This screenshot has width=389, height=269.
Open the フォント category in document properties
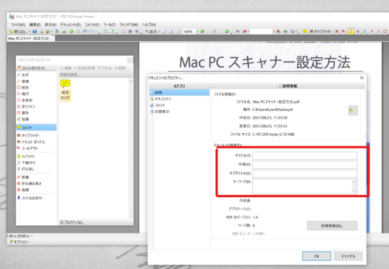[x=161, y=105]
